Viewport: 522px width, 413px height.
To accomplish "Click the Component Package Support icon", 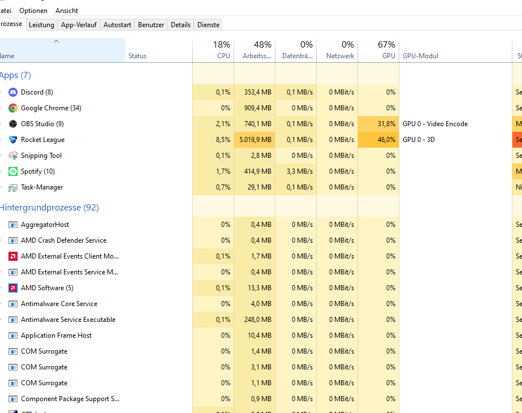I will 13,399.
